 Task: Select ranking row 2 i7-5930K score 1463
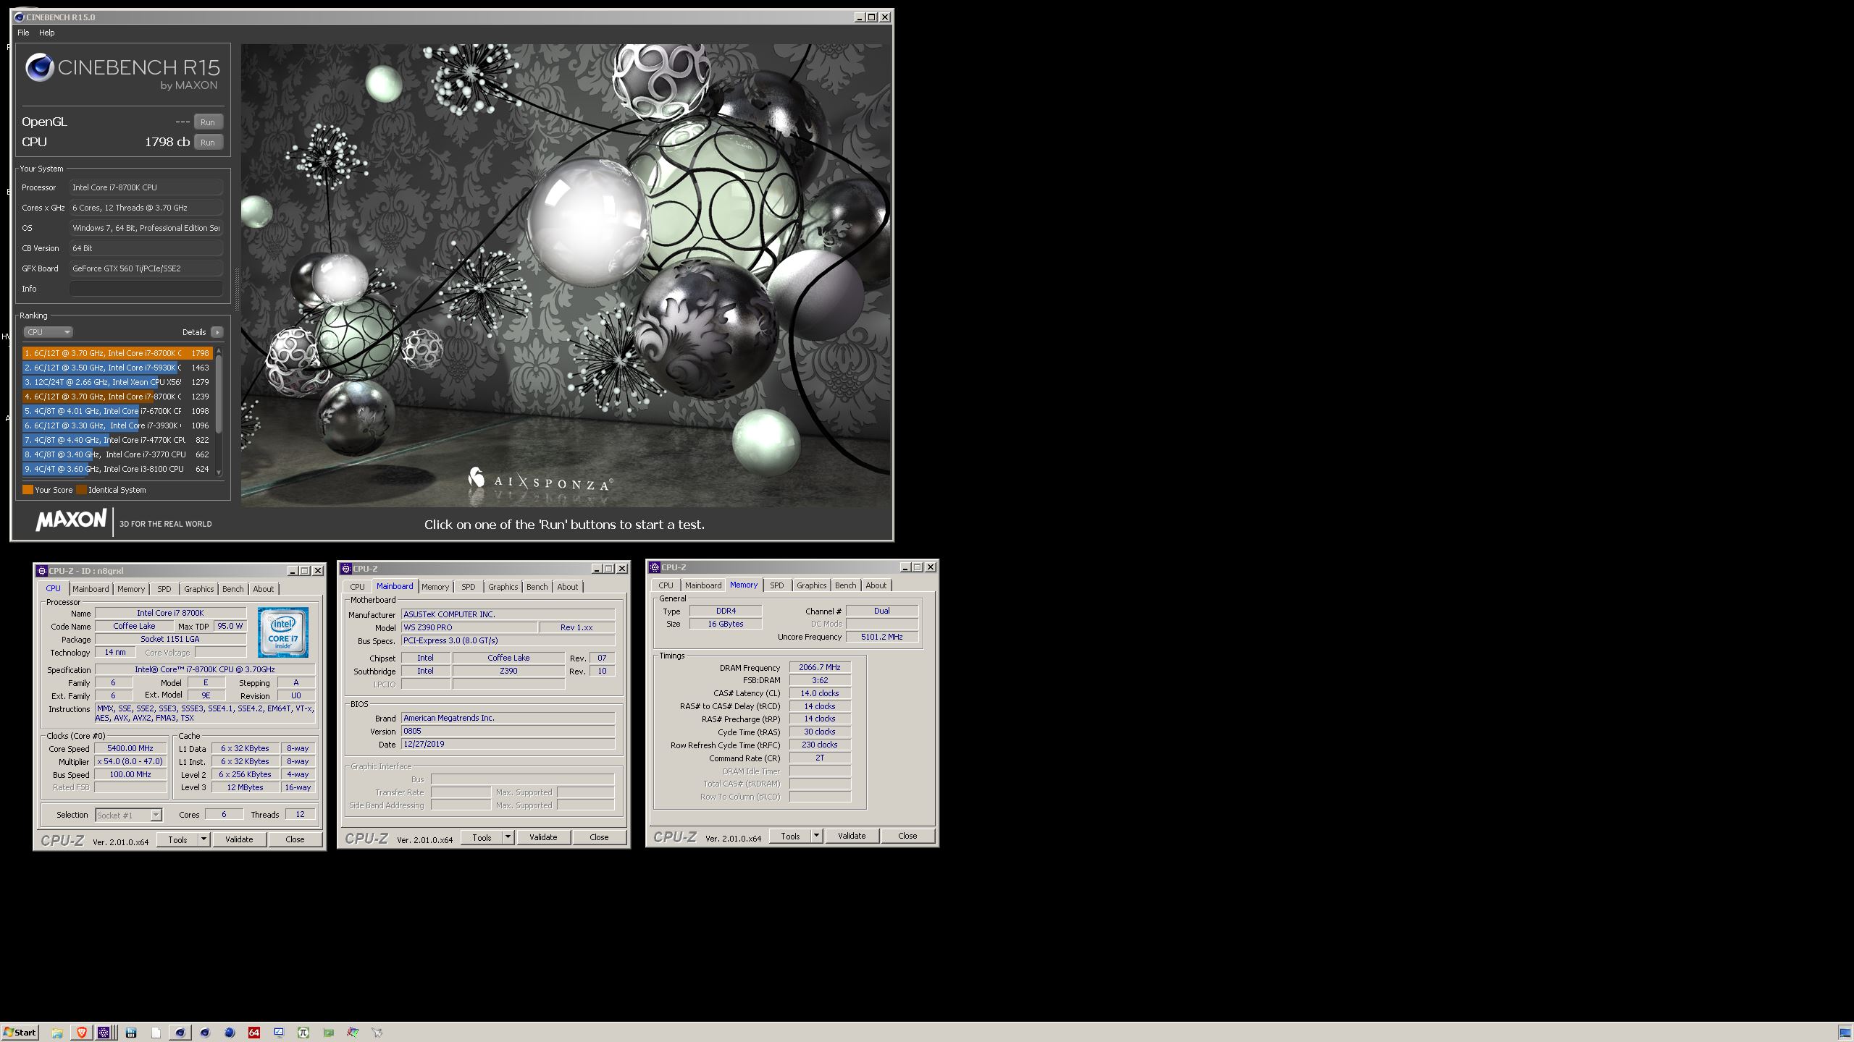click(x=117, y=368)
